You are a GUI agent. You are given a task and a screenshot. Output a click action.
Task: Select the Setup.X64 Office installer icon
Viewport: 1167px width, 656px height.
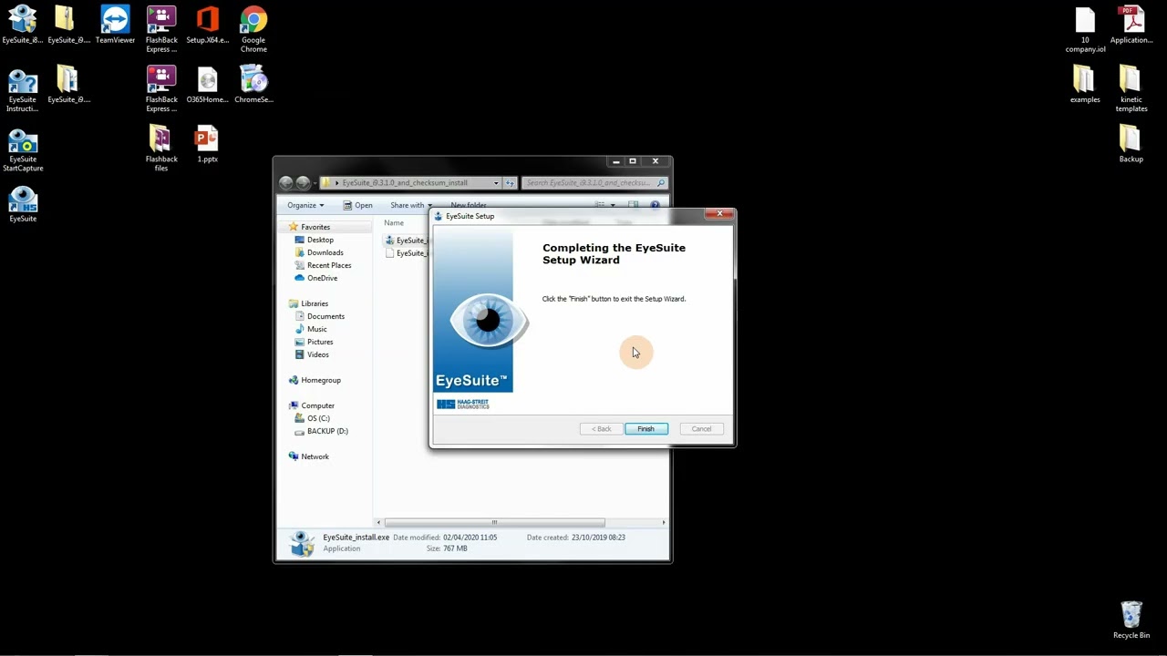click(207, 25)
